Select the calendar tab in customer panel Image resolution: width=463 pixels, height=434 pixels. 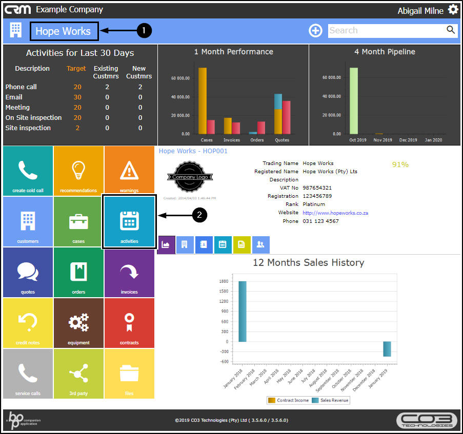(x=223, y=244)
